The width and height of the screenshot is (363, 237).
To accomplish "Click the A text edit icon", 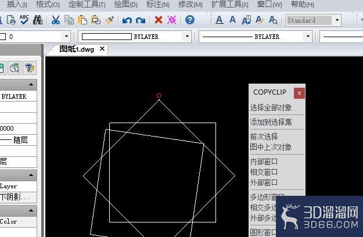I will click(246, 20).
